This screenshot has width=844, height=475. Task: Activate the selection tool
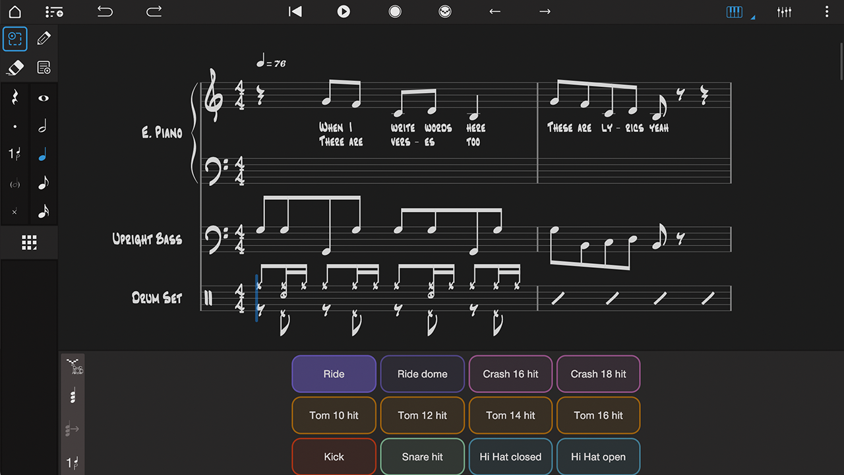tap(15, 39)
